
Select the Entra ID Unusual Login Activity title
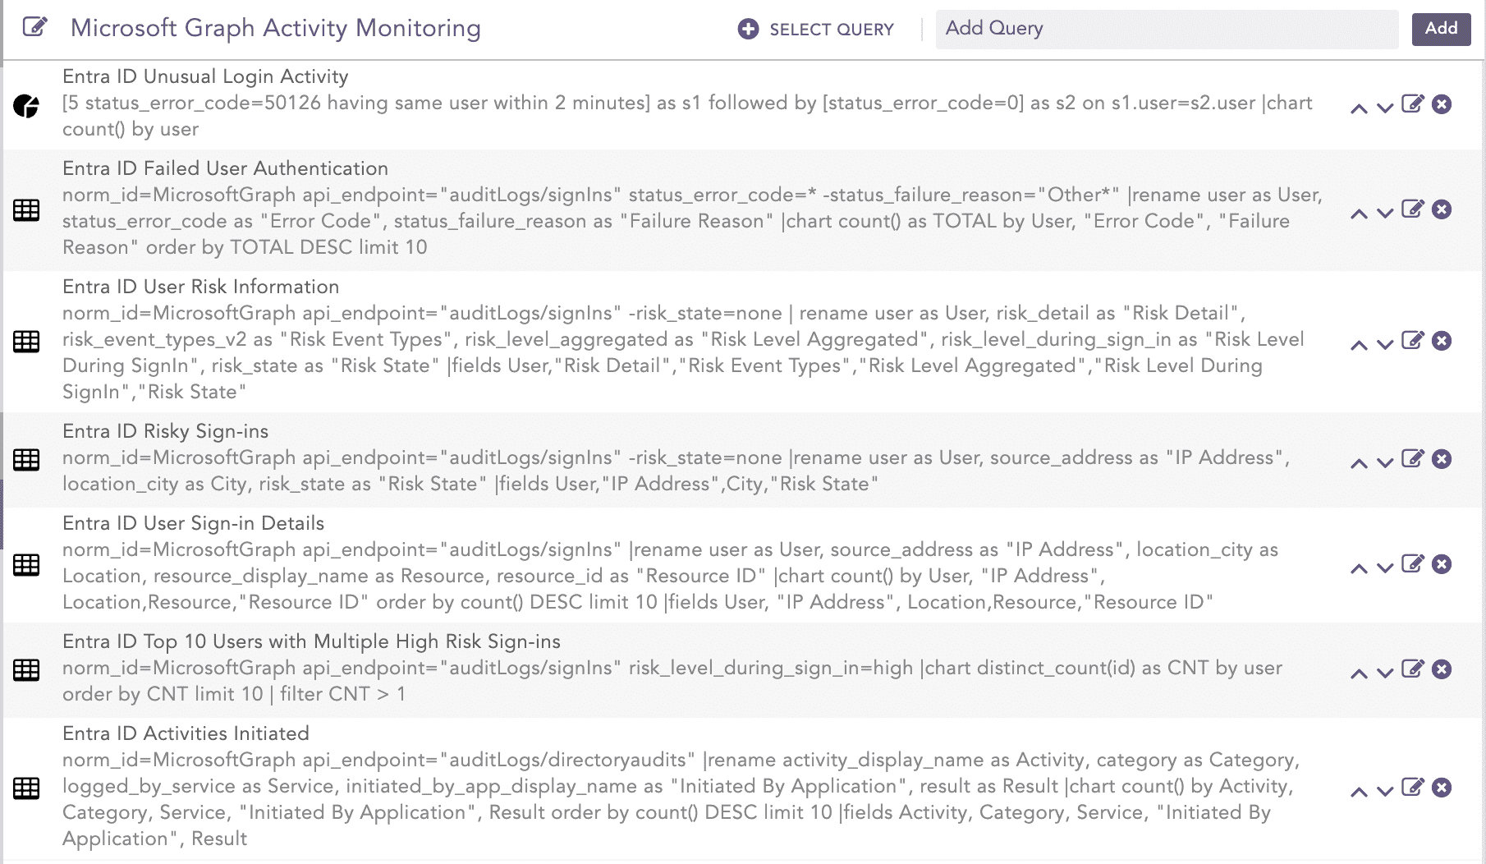pos(205,76)
